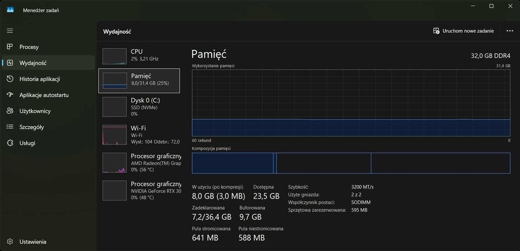Switch to the Procesy page
The image size is (520, 251).
click(48, 47)
